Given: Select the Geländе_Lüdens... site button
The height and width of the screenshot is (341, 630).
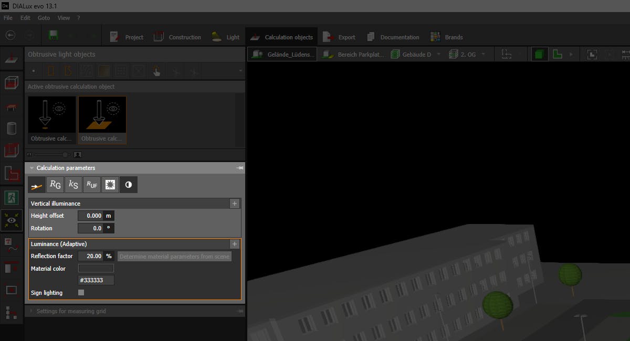Looking at the screenshot, I should [x=283, y=54].
